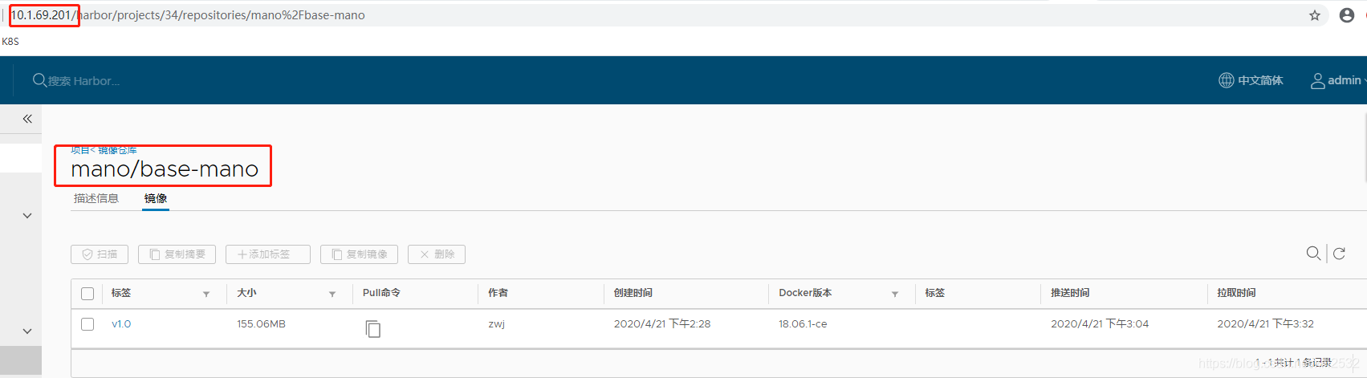
Task: Collapse the sidebar with double chevron icon
Action: (27, 119)
